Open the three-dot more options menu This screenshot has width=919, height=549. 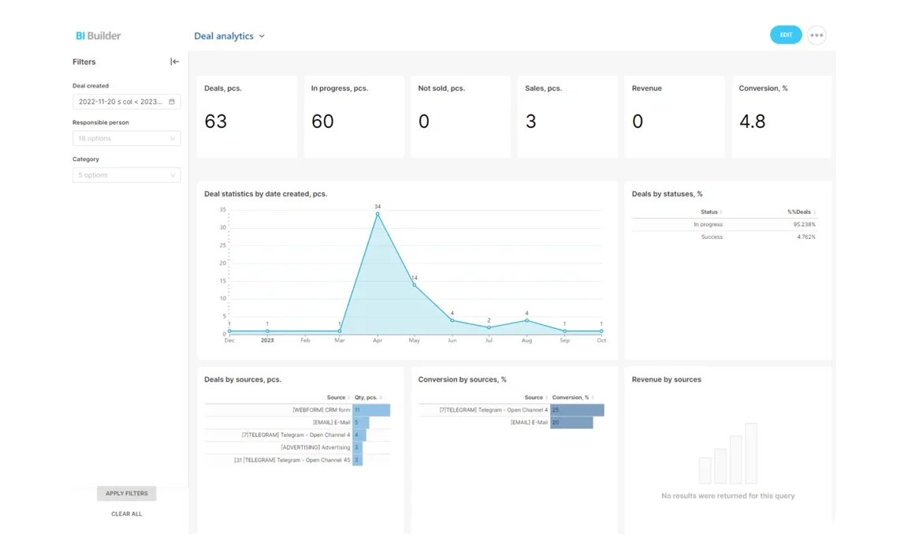click(817, 35)
